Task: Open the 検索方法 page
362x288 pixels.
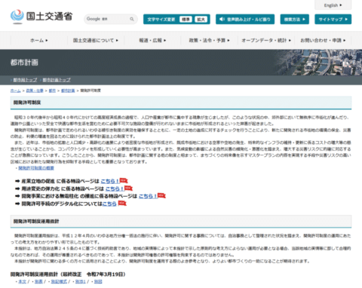Action: tap(295, 20)
